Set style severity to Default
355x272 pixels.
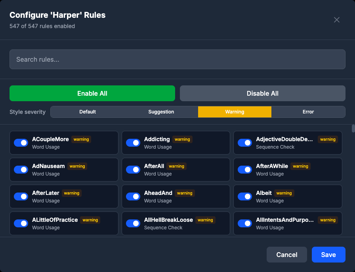tap(88, 112)
